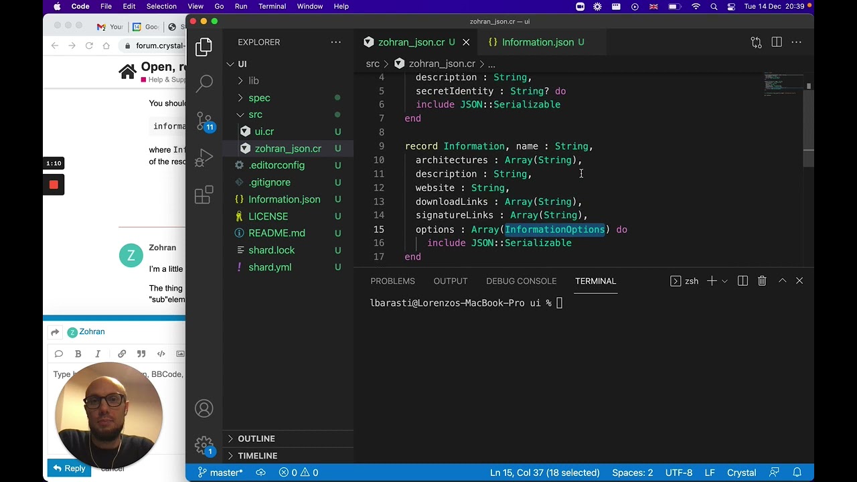Image resolution: width=857 pixels, height=482 pixels.
Task: Create a new terminal with the plus icon
Action: [712, 281]
